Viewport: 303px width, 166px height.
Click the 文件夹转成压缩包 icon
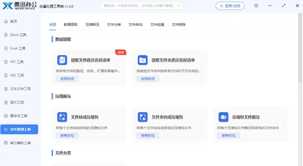pos(143,117)
